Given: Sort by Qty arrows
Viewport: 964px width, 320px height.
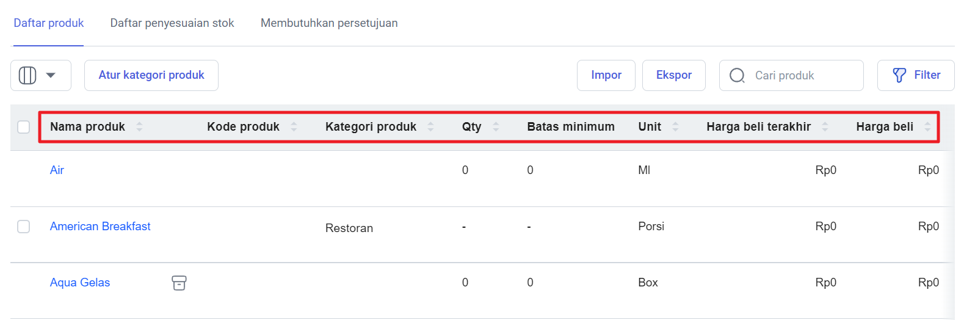Looking at the screenshot, I should pyautogui.click(x=496, y=126).
